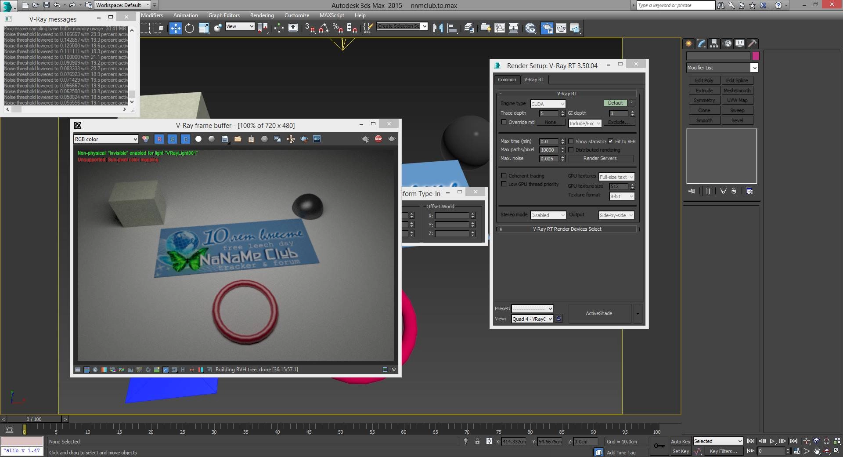Enable Show statistics checkbox
843x457 pixels.
[571, 141]
